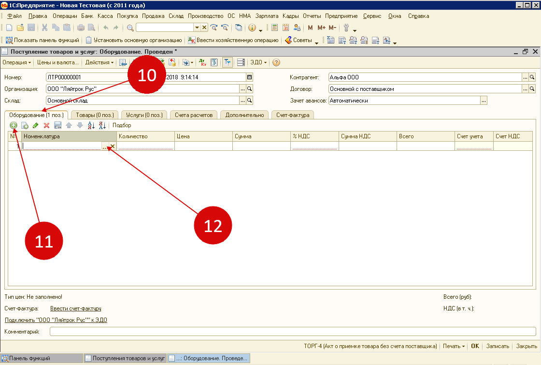Sort table rows ascending
The width and height of the screenshot is (541, 365).
pyautogui.click(x=91, y=126)
